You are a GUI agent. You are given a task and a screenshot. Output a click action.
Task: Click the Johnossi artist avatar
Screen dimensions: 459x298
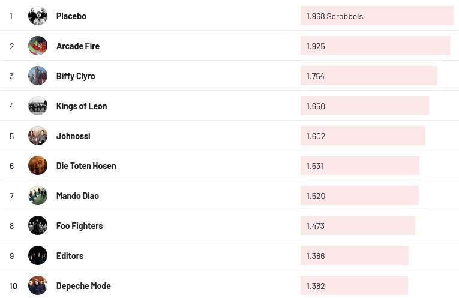[38, 136]
